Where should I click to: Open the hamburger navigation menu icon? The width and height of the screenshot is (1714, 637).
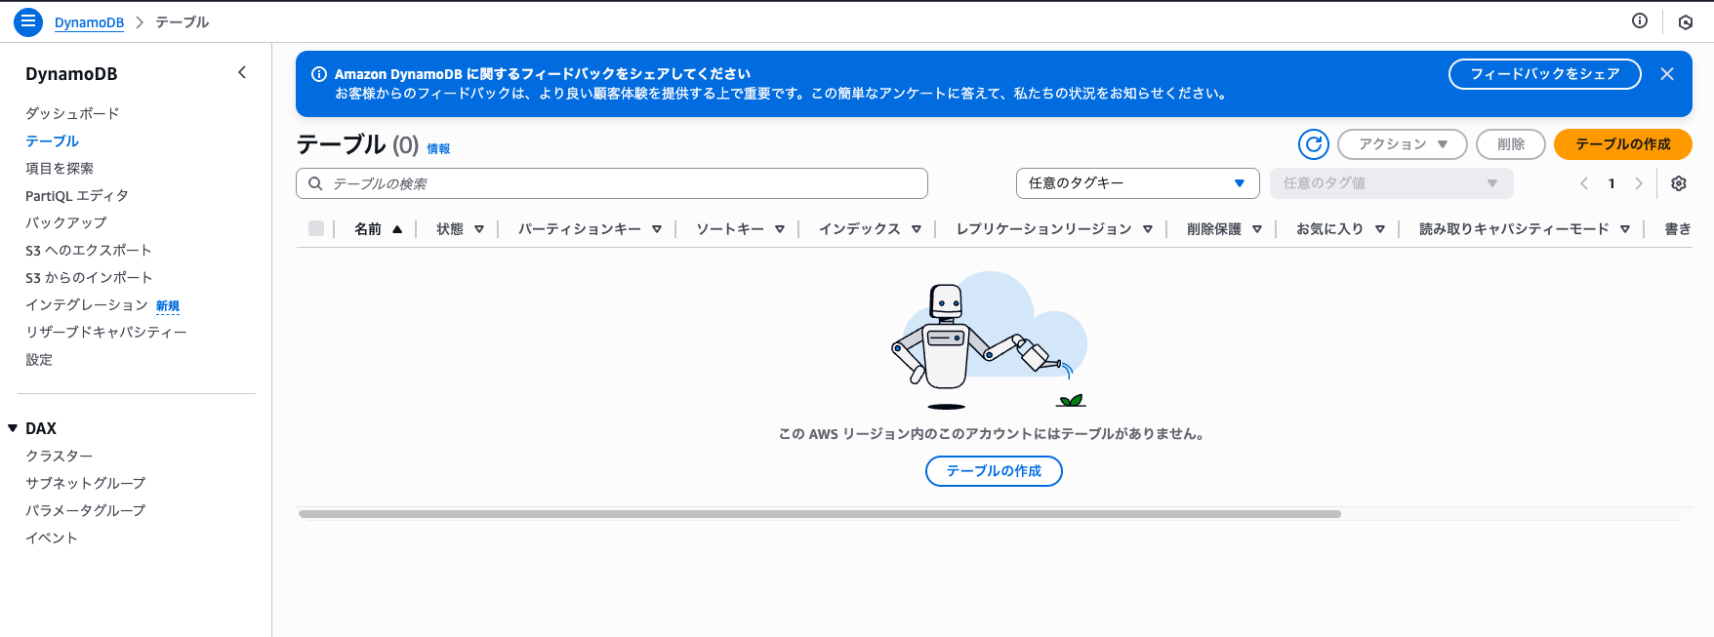(28, 21)
